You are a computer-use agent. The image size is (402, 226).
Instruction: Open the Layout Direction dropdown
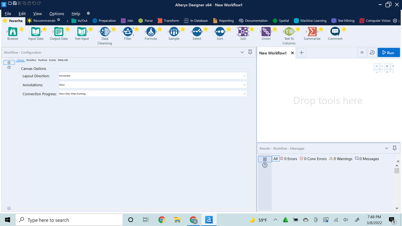[153, 76]
